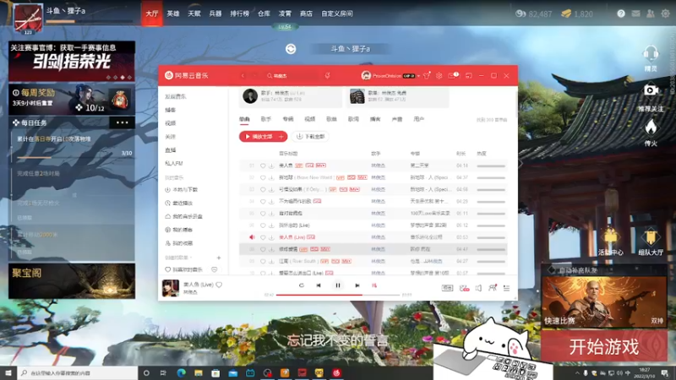Open the sound quality selector in player bar
Image resolution: width=676 pixels, height=380 pixels.
(x=447, y=288)
